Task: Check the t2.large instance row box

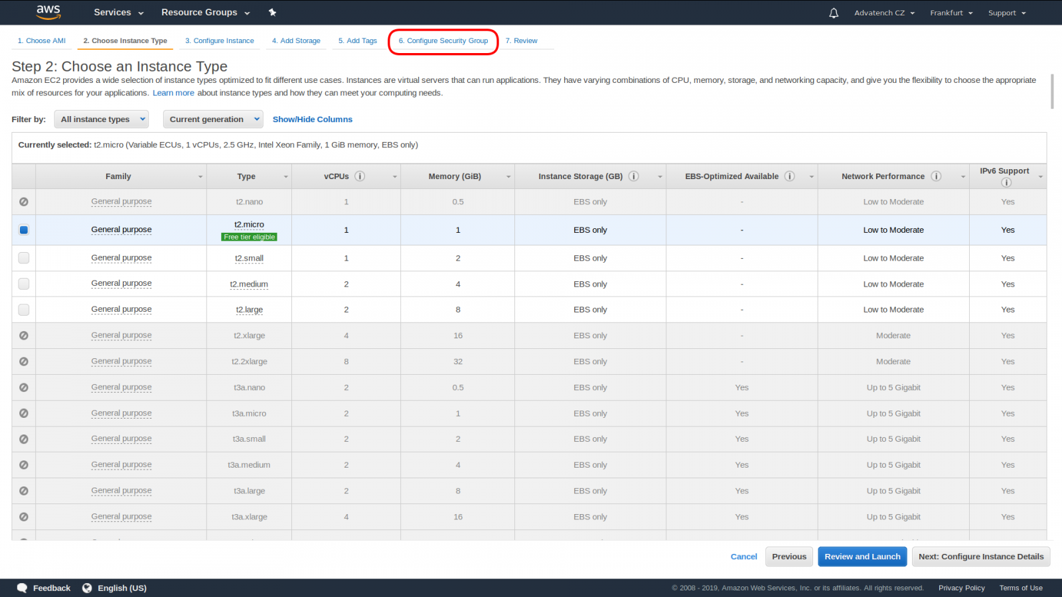Action: pos(24,310)
